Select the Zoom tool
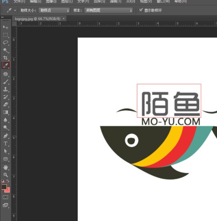This screenshot has width=217, height=221. (6, 175)
